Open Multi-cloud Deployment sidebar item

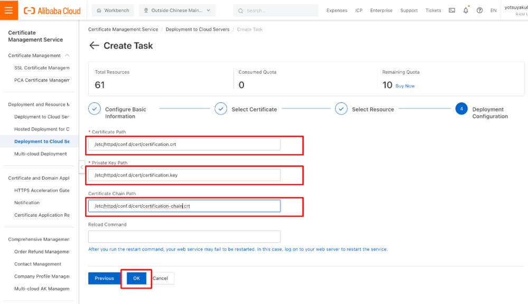(x=41, y=154)
